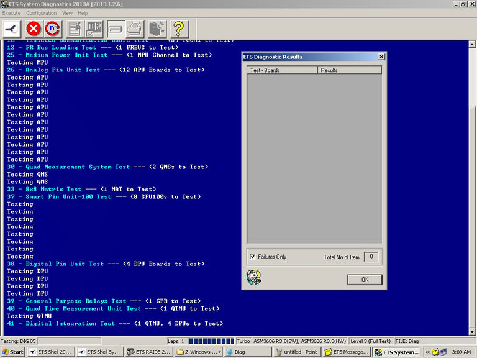Open the Execute menu
The width and height of the screenshot is (477, 358).
[12, 13]
